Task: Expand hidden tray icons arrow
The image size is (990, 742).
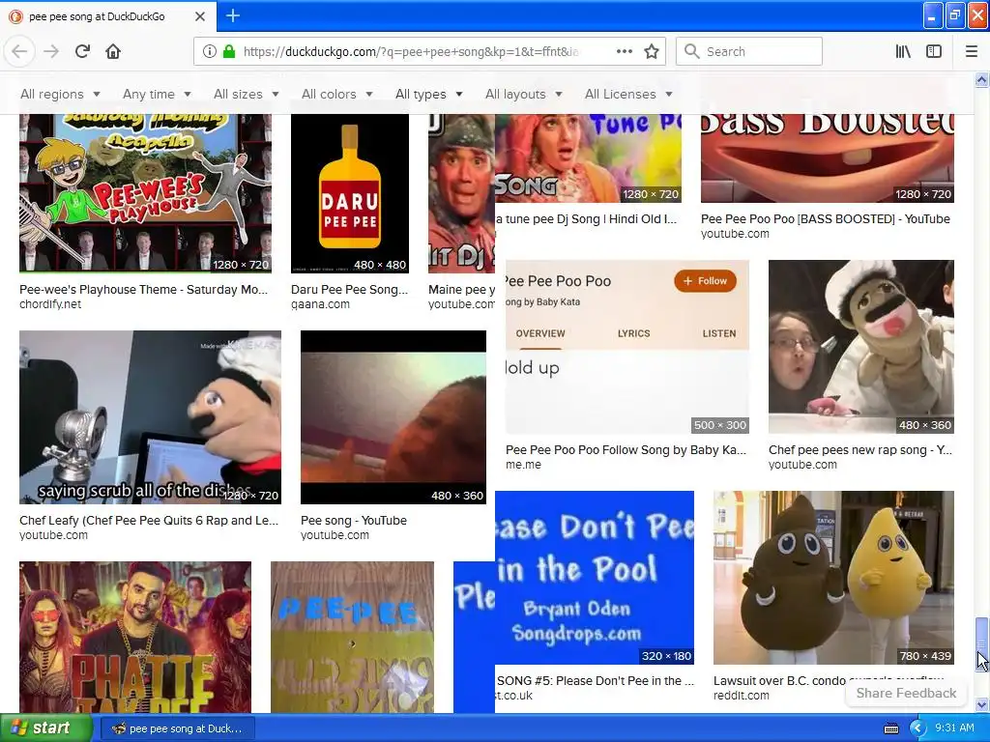Action: coord(917,728)
